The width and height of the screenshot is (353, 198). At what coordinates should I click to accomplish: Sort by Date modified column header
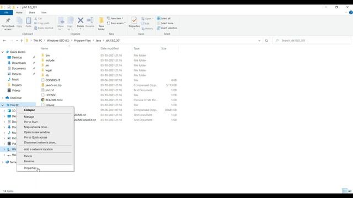point(109,48)
